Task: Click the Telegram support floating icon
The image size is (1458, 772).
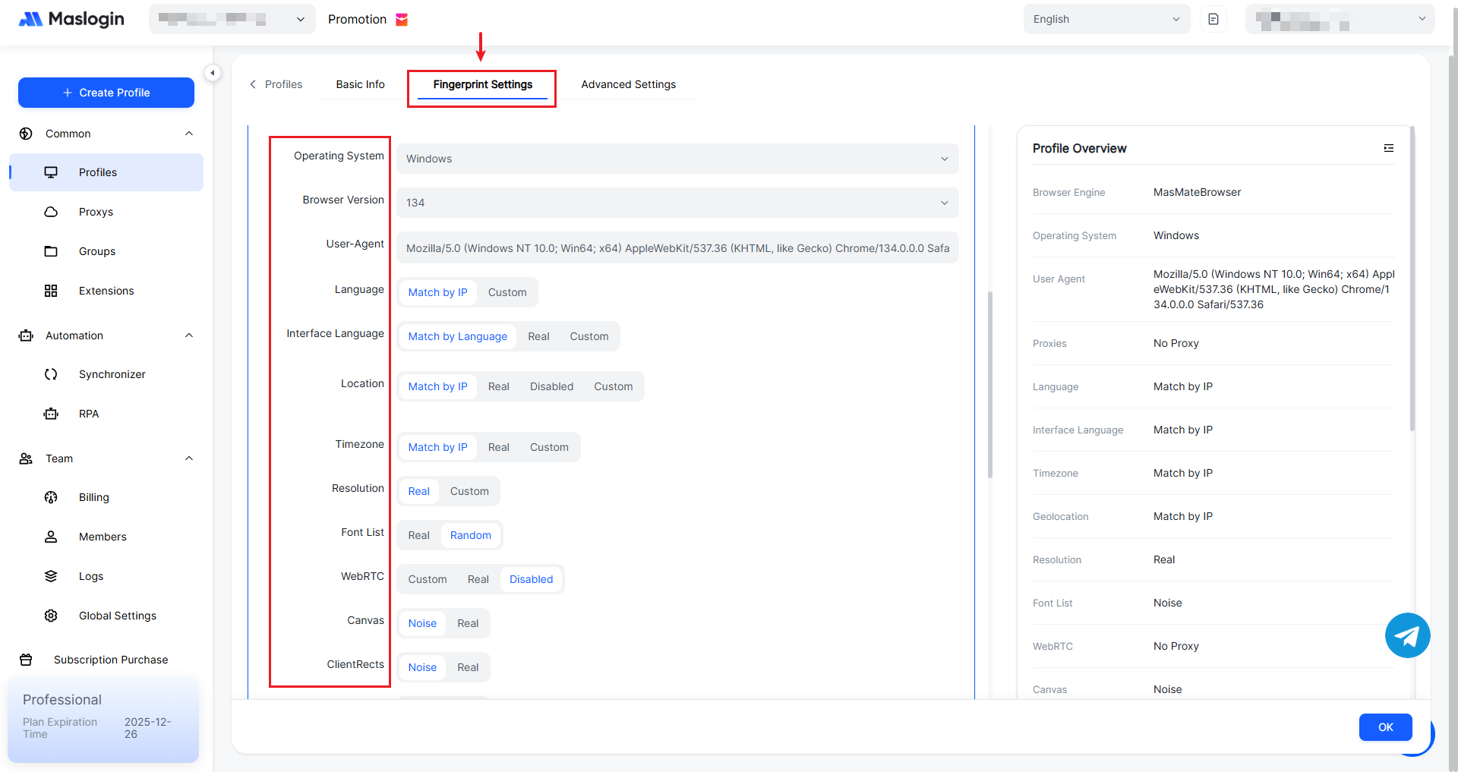Action: click(x=1407, y=635)
